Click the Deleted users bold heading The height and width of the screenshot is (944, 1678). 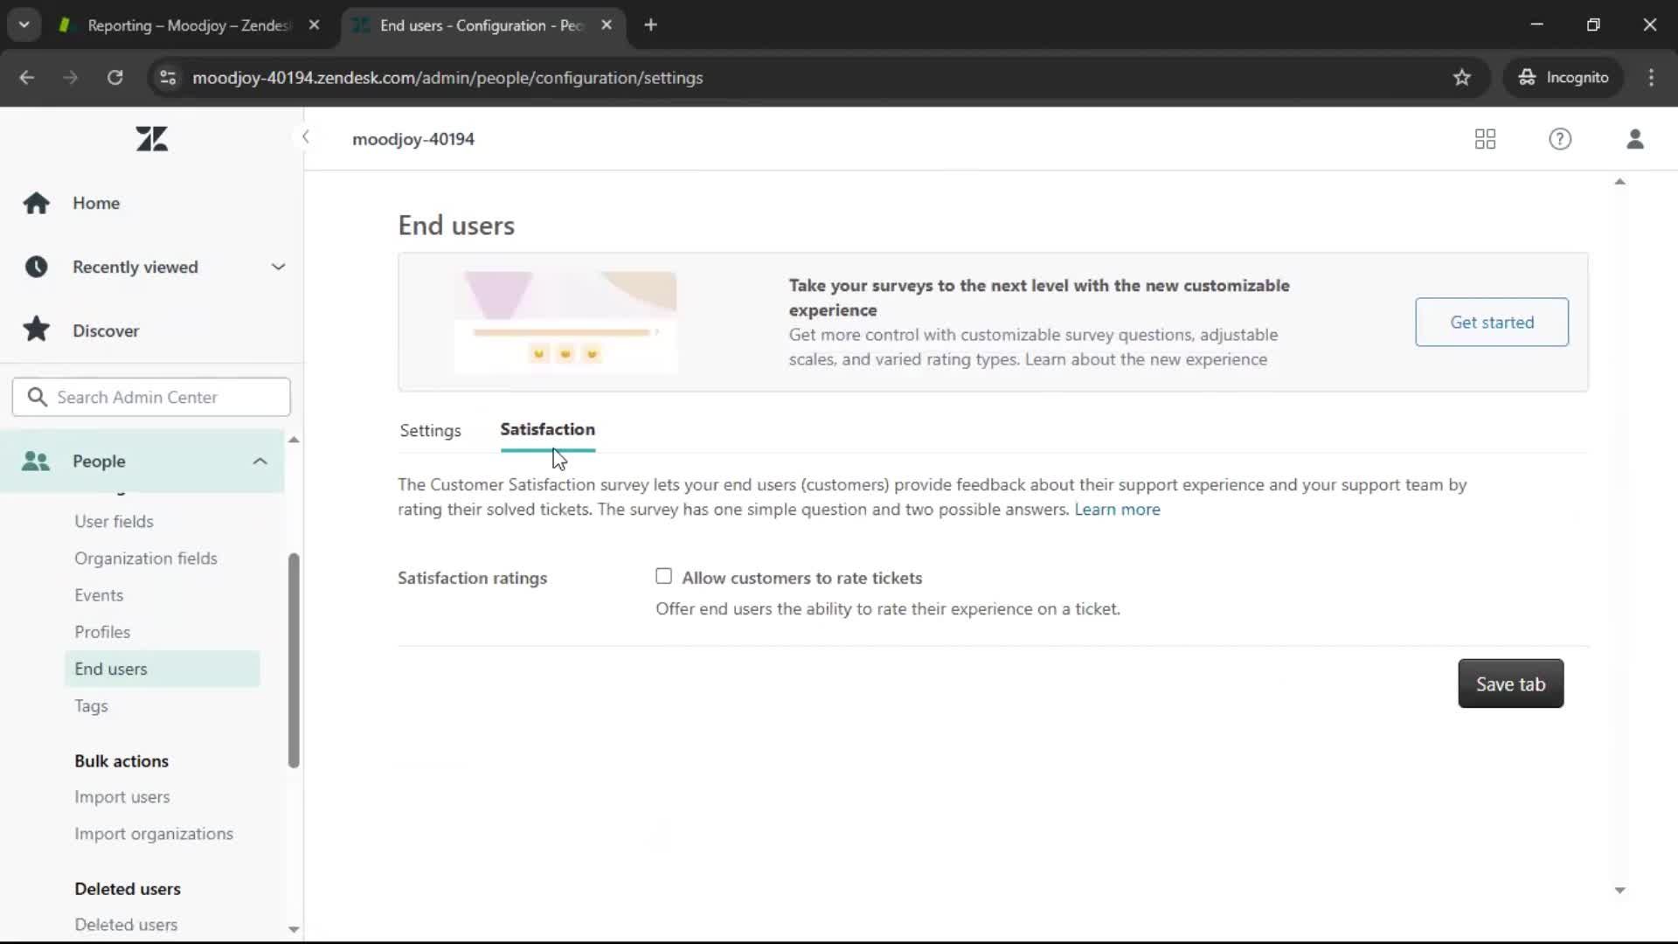(128, 889)
